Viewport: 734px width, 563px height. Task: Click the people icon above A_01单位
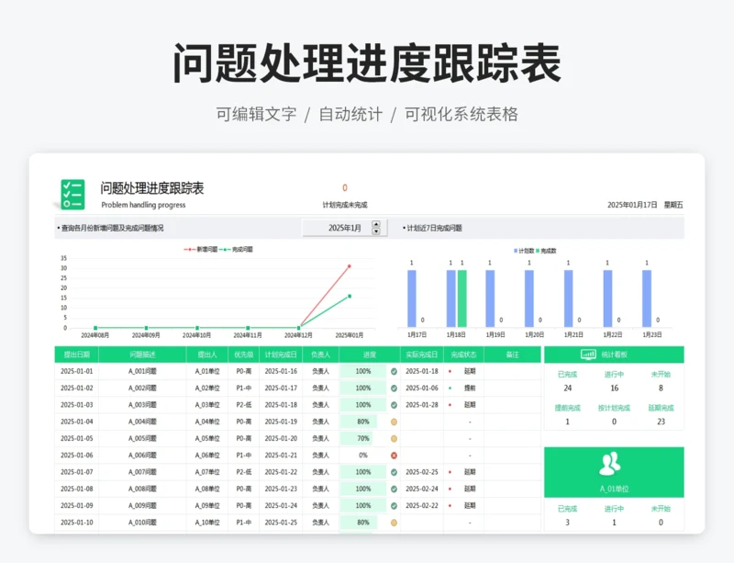click(x=610, y=464)
